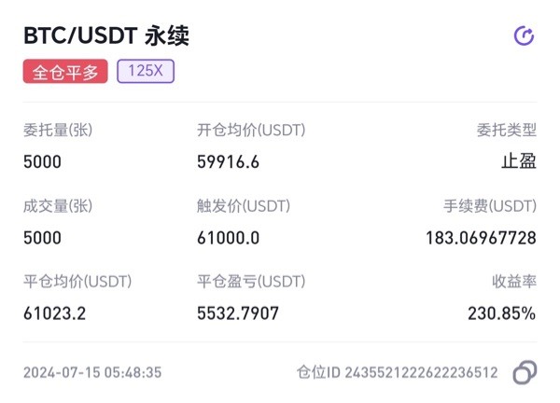Image resolution: width=560 pixels, height=403 pixels.
Task: Copy the position ID with copy icon
Action: [x=525, y=372]
